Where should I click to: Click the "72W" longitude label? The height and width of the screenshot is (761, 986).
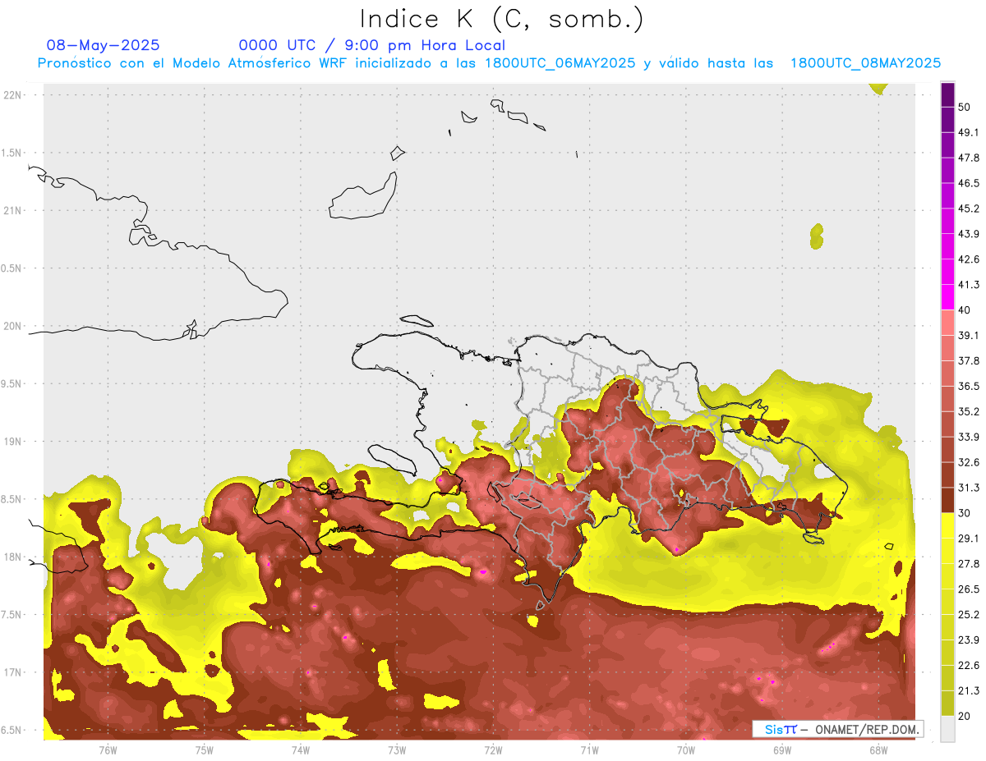[493, 750]
